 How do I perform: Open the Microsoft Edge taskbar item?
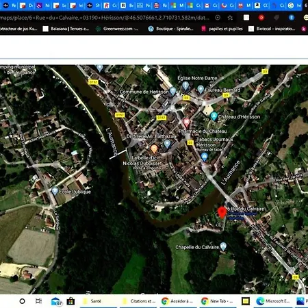tap(273, 301)
